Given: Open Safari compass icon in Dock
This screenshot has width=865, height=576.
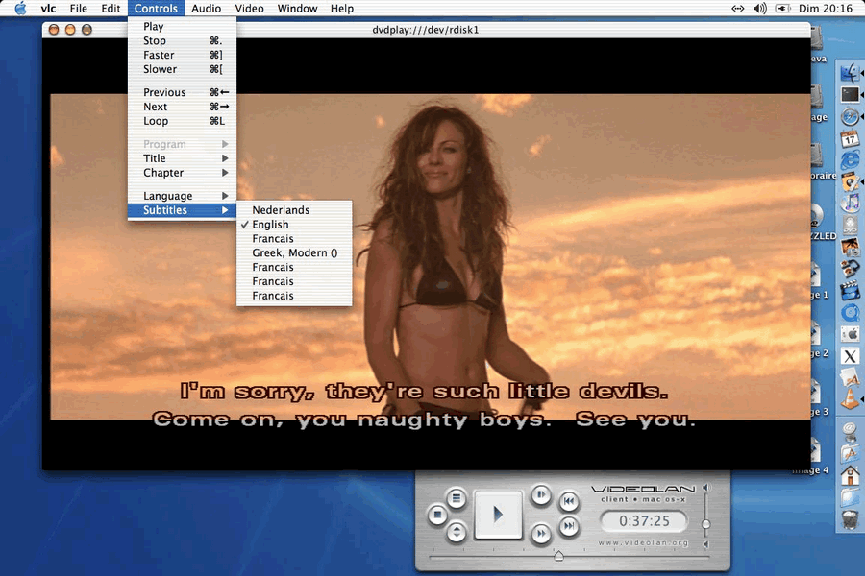Looking at the screenshot, I should (x=851, y=117).
